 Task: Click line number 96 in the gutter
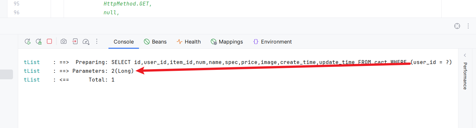point(16,13)
